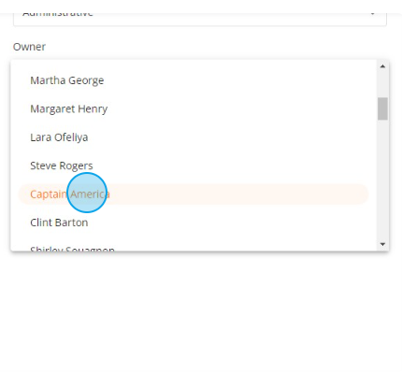Click the scrollbar up arrow in Owner list
Screen dimensions: 402x374
[x=382, y=66]
